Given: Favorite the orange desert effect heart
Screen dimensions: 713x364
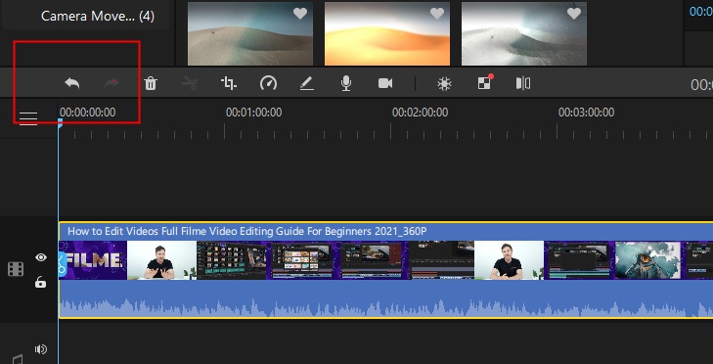Looking at the screenshot, I should (x=437, y=14).
